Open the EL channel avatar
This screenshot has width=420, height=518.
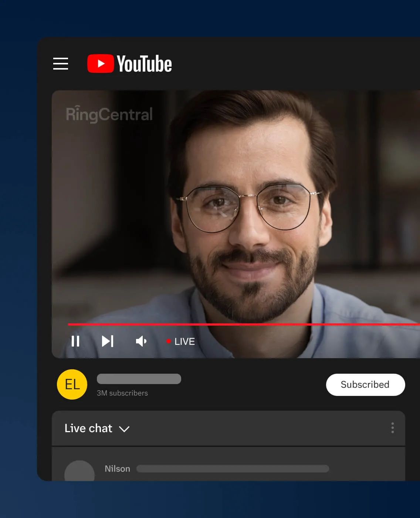72,384
